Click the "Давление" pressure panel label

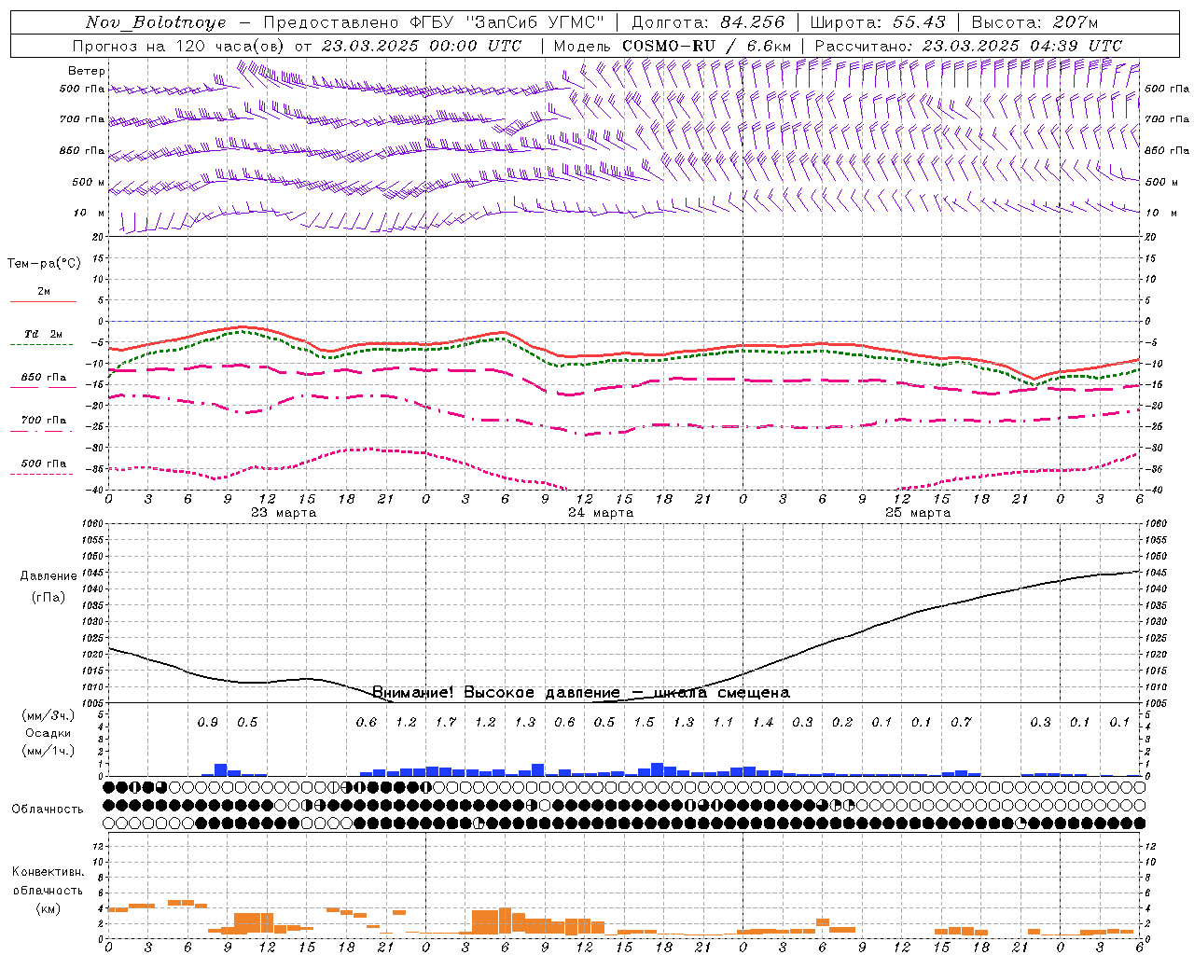tap(49, 576)
